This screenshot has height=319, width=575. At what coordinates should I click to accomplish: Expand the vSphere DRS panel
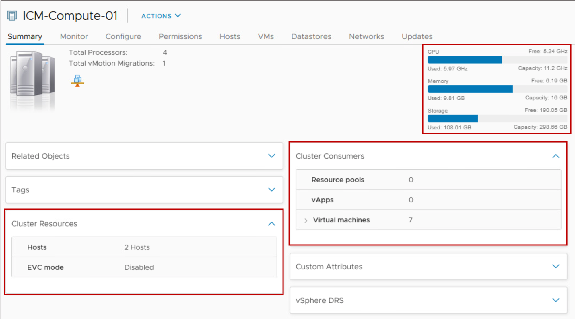pyautogui.click(x=556, y=300)
